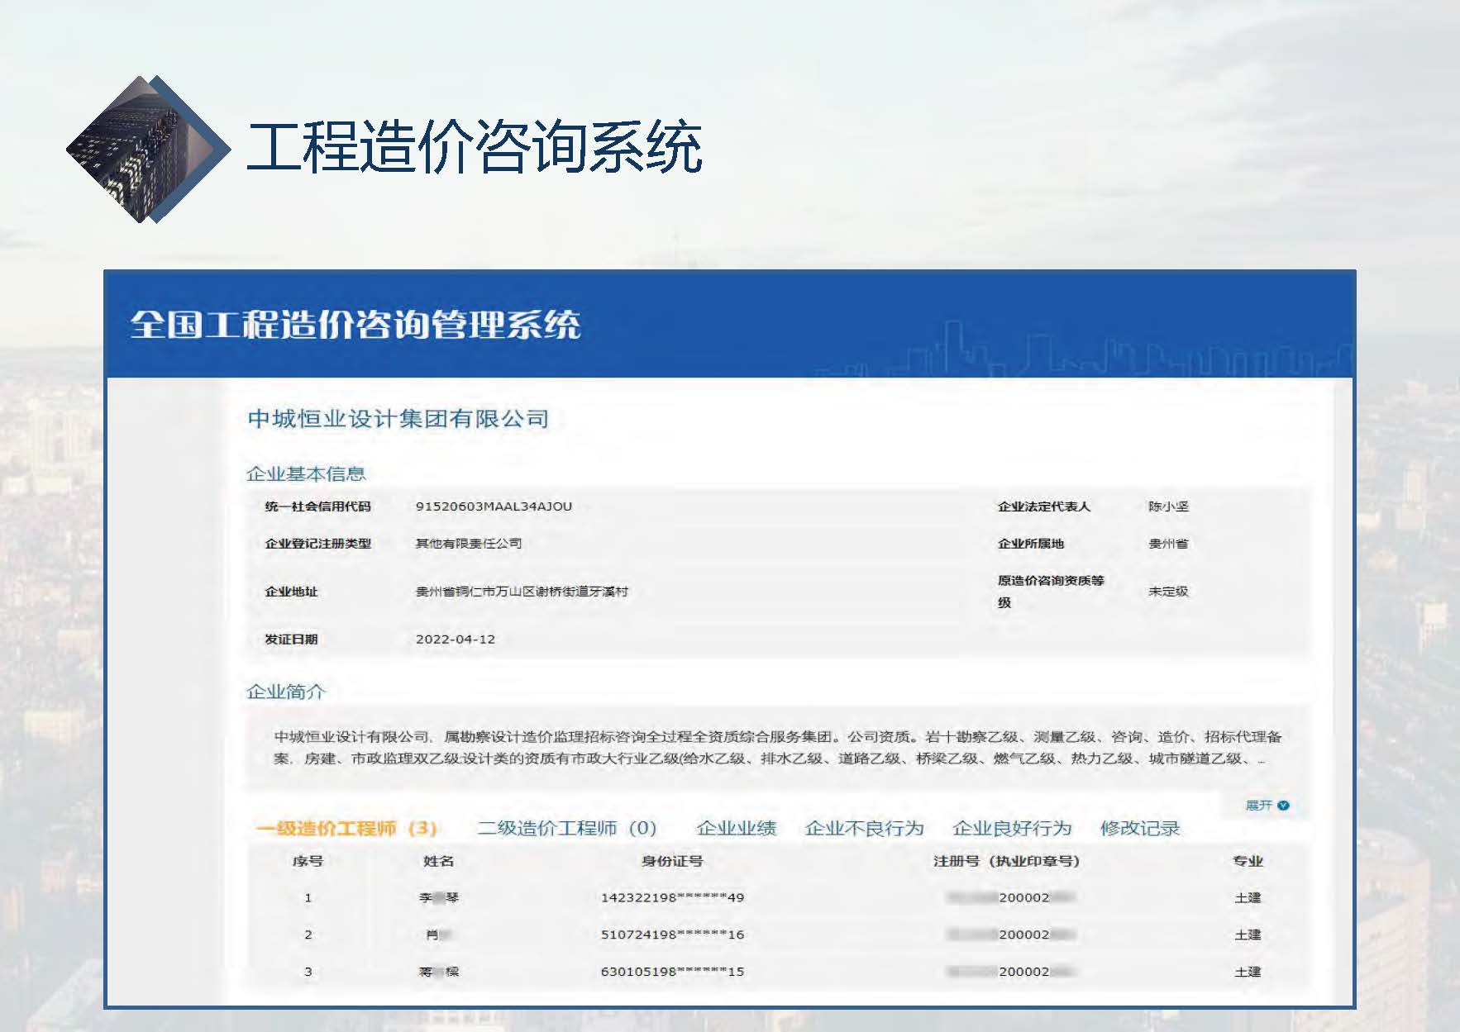
Task: Click the credit code 91520603MAAL34AJOU
Action: coord(494,506)
